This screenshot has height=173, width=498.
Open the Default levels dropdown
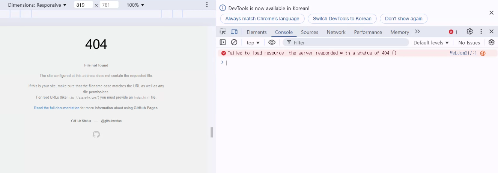pos(431,43)
